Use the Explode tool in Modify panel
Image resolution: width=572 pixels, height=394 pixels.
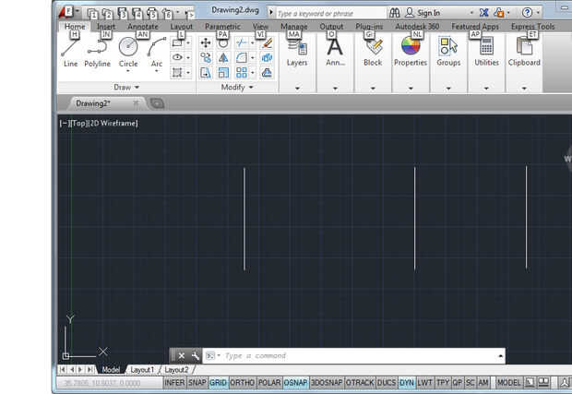click(x=267, y=57)
